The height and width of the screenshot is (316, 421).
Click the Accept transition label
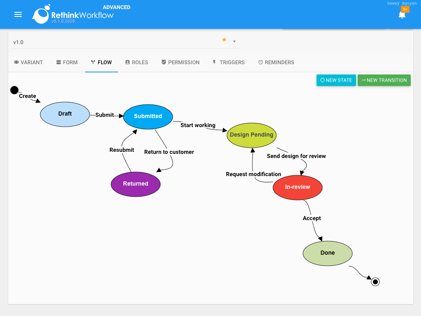coord(312,218)
